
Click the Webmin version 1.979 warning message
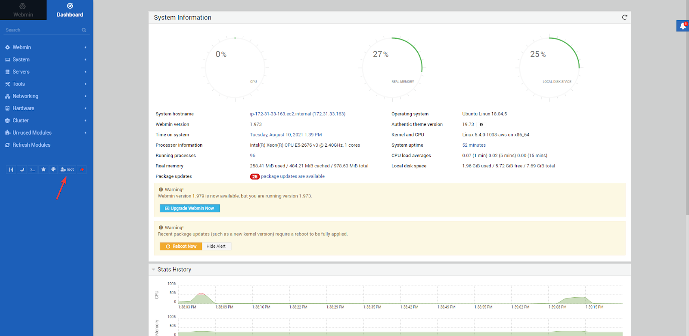point(235,196)
